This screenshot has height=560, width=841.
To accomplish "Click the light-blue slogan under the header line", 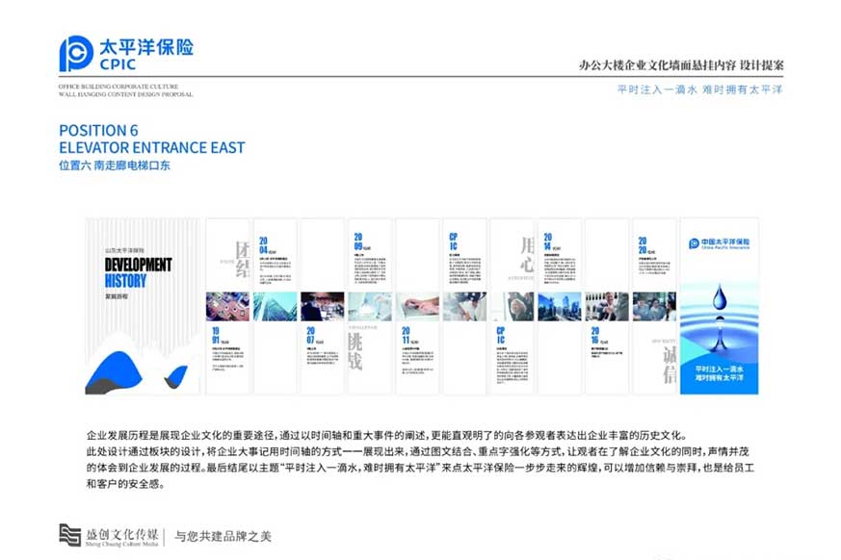I will pyautogui.click(x=700, y=89).
